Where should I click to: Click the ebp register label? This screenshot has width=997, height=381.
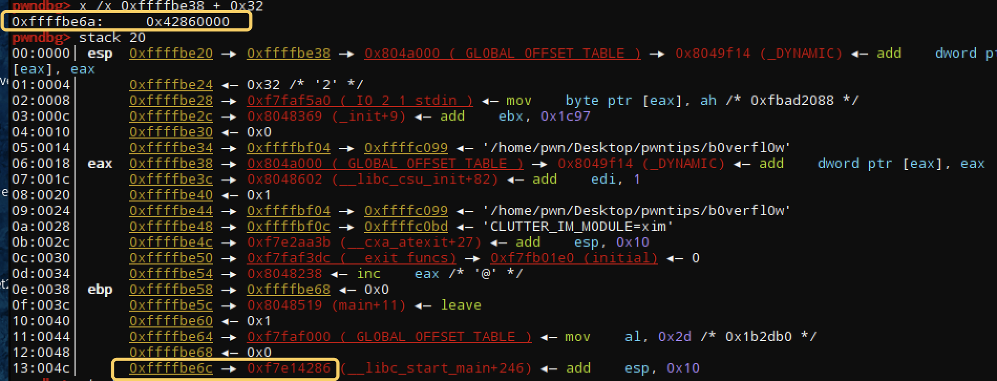[100, 290]
